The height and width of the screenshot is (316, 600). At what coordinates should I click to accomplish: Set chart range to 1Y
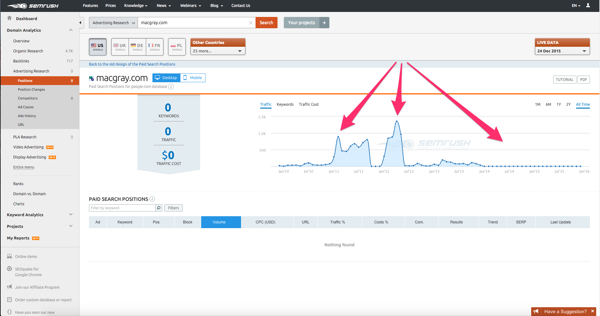pos(559,104)
